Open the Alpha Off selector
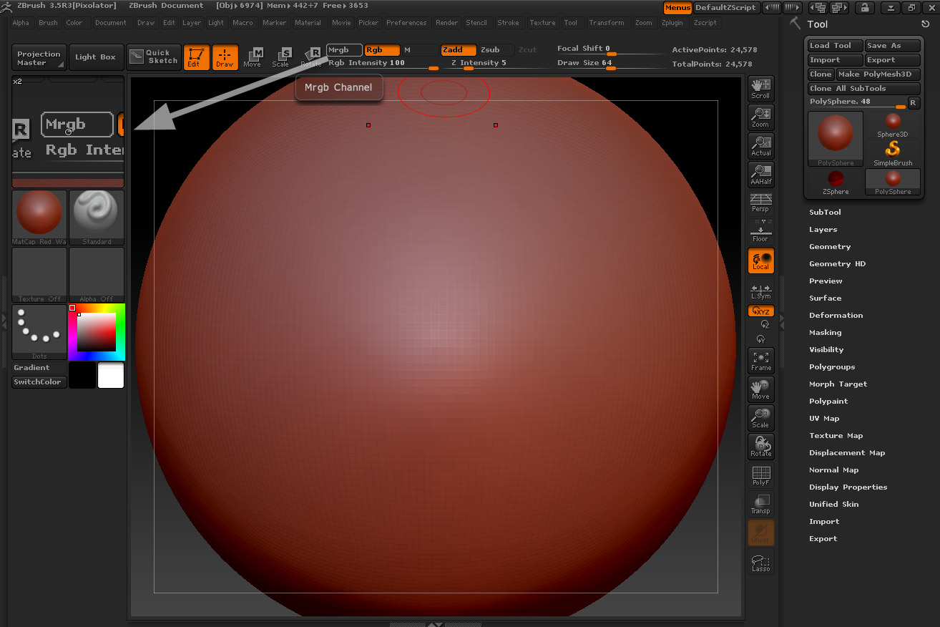This screenshot has width=940, height=627. (x=97, y=275)
